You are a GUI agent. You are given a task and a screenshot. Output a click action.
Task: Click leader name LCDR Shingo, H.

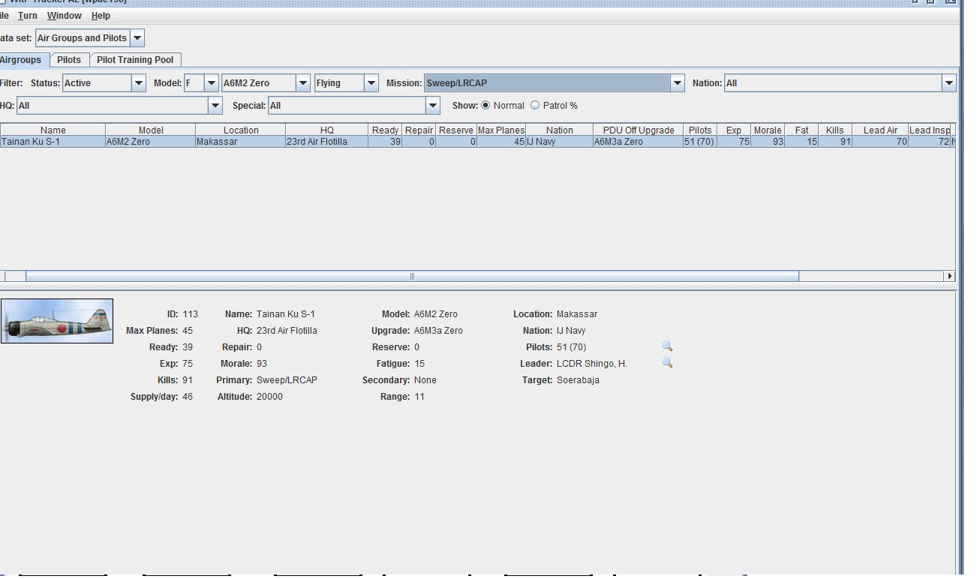592,364
